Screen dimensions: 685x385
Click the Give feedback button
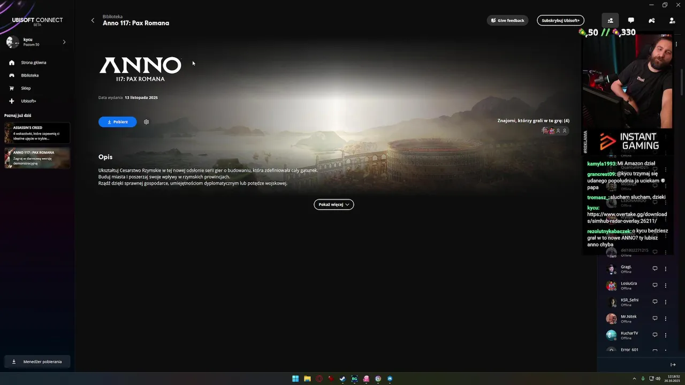click(x=507, y=20)
